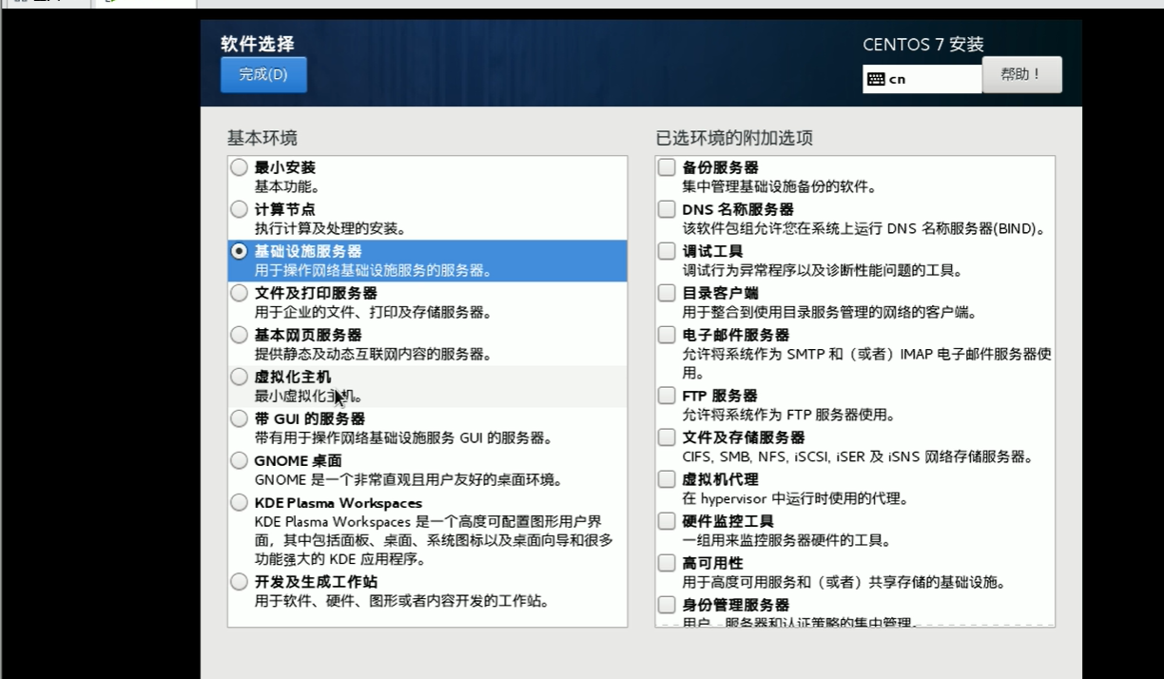This screenshot has width=1164, height=679.
Task: Tick the 电子邮件服务器 checkbox
Action: (667, 335)
